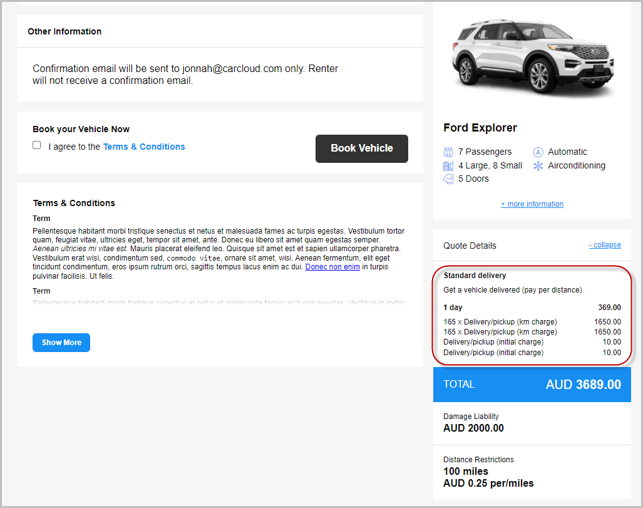Expand + more information for Ford Explorer

pos(532,204)
